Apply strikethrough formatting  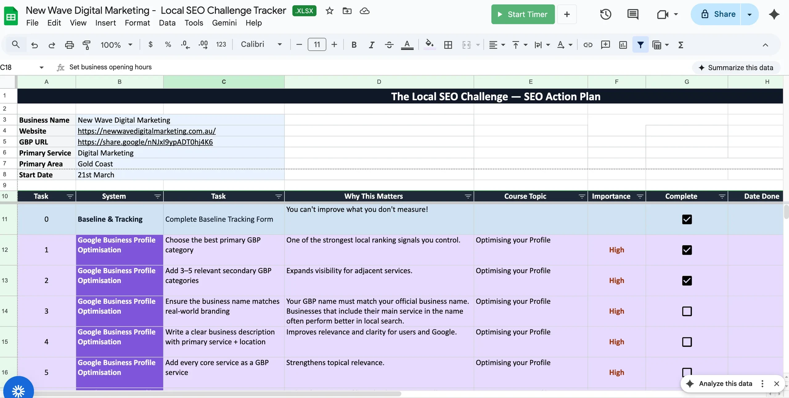tap(389, 45)
